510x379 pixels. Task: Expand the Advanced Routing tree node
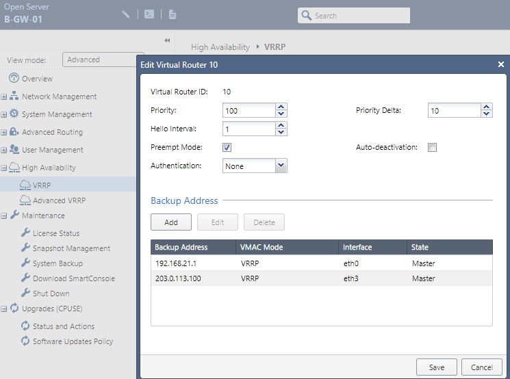4,132
